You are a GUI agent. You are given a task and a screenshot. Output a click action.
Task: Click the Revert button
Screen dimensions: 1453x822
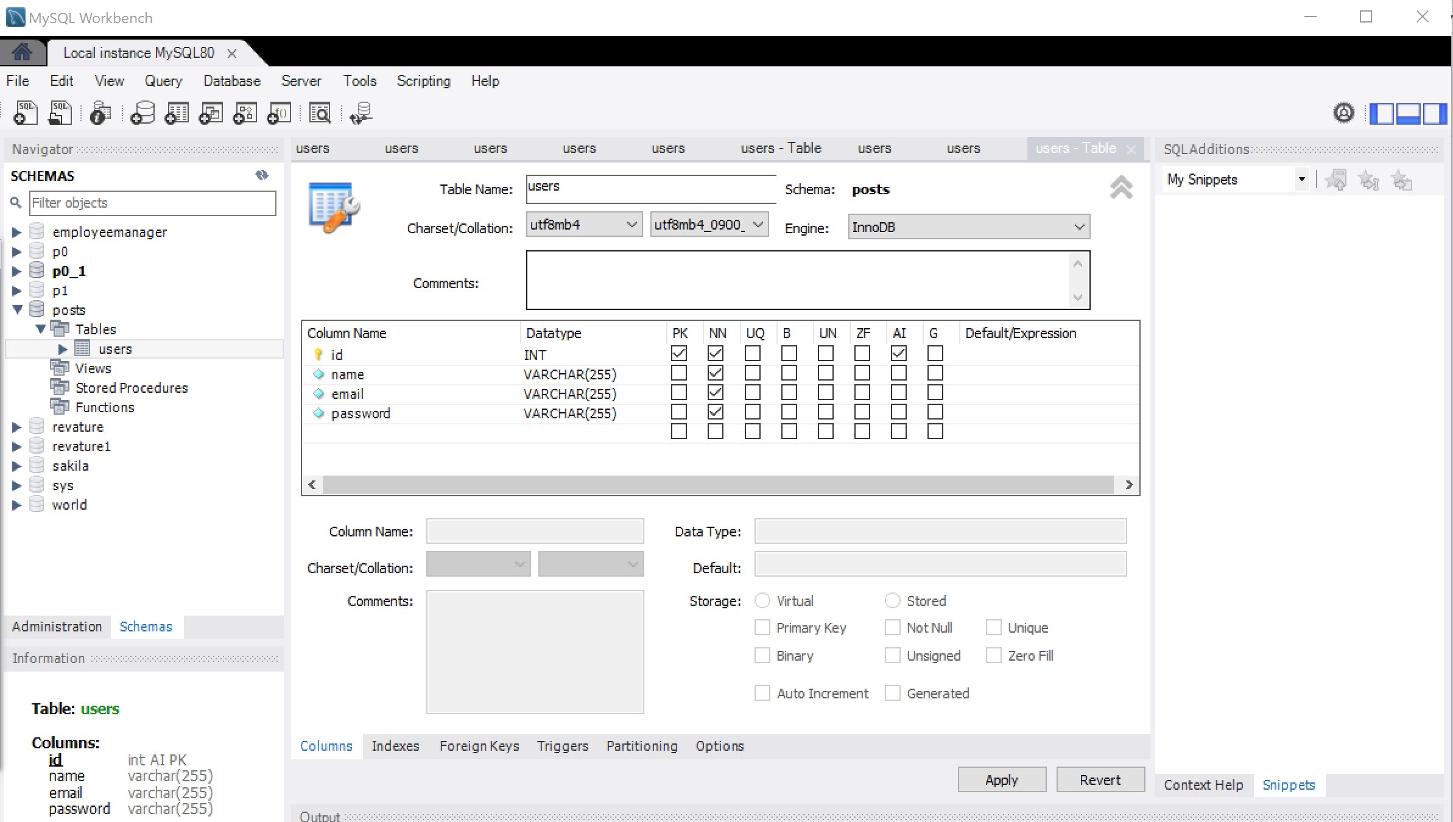pyautogui.click(x=1100, y=780)
